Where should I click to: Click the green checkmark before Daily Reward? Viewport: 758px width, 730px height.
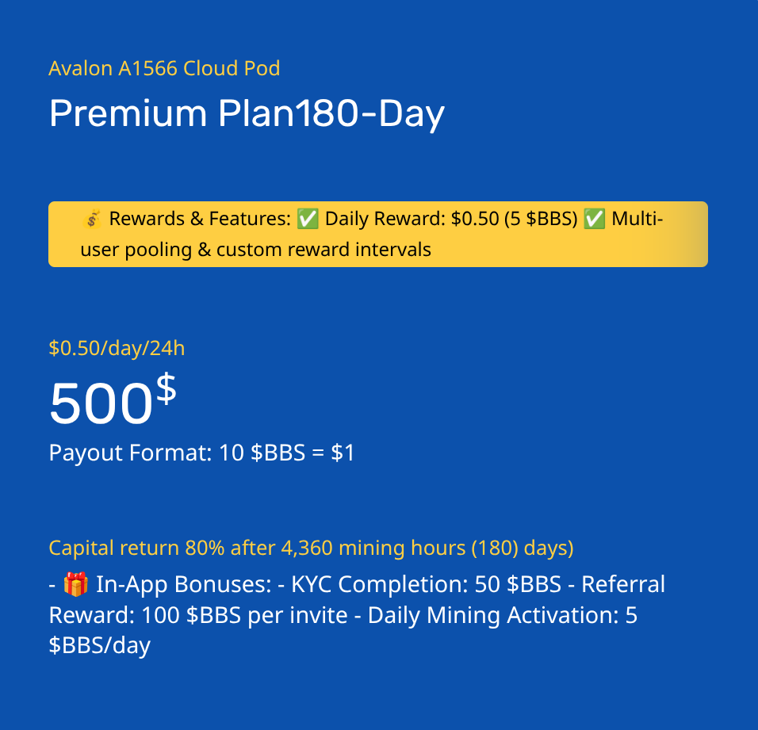pos(308,219)
